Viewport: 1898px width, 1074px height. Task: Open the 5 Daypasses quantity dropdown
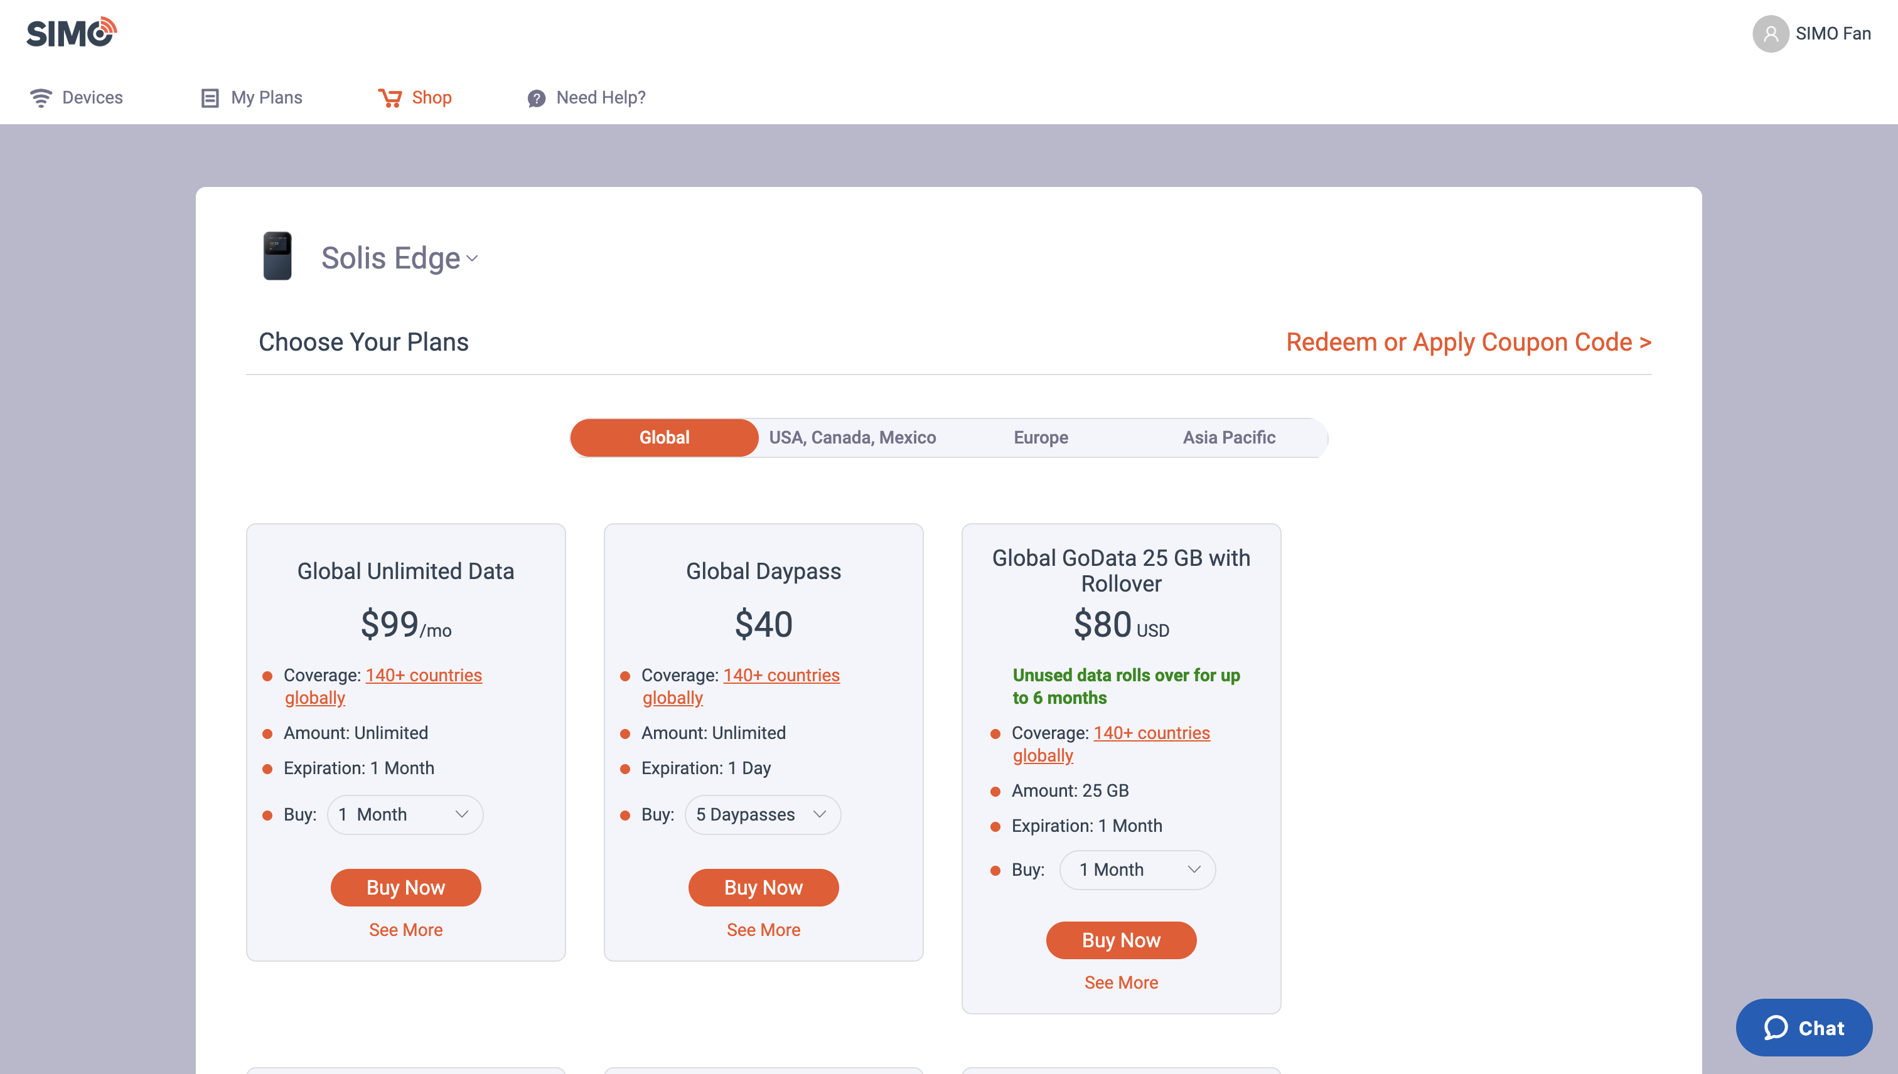coord(763,814)
